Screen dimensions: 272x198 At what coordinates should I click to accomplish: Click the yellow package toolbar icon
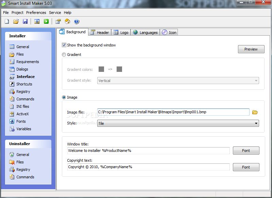(x=67, y=21)
